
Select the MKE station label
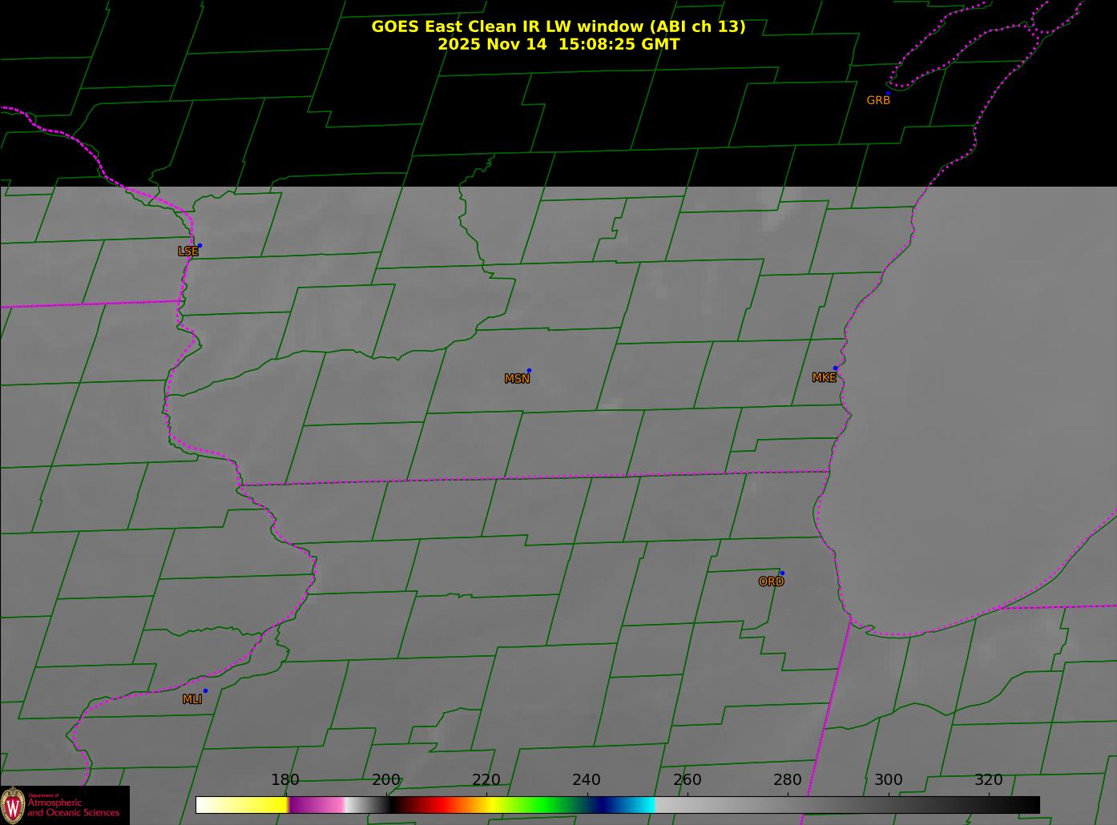click(824, 378)
